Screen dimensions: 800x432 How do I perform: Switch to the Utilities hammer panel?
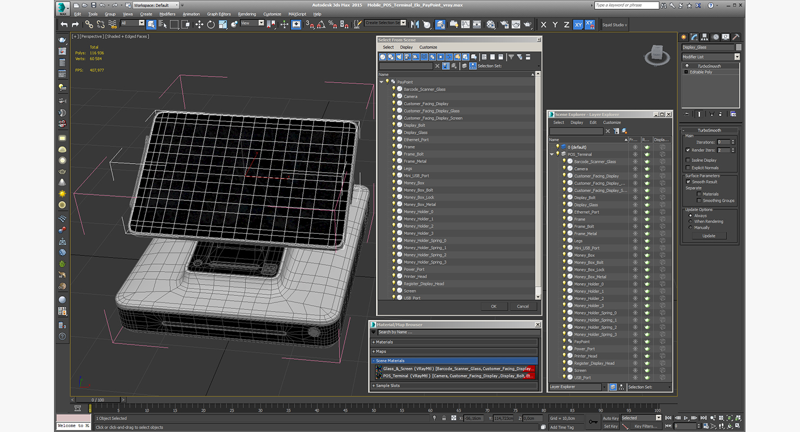pyautogui.click(x=736, y=37)
